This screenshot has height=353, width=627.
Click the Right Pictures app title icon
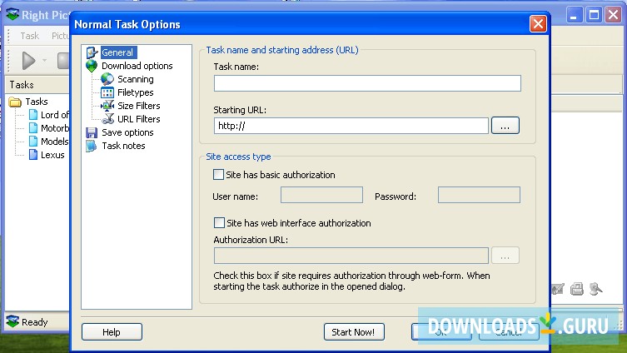[12, 15]
